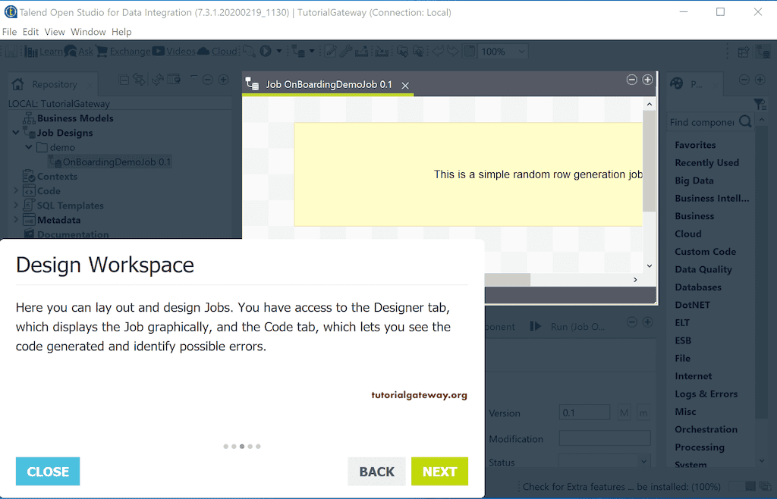Maximize the job editor panel
The image size is (777, 499).
[648, 80]
